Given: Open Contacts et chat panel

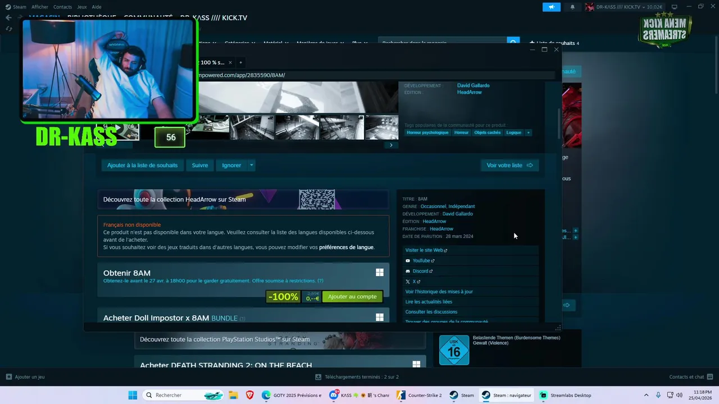Looking at the screenshot, I should pyautogui.click(x=691, y=377).
